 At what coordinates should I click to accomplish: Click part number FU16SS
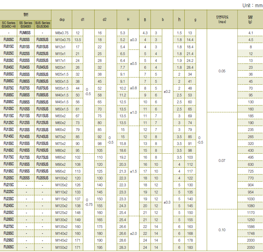click(25, 150)
